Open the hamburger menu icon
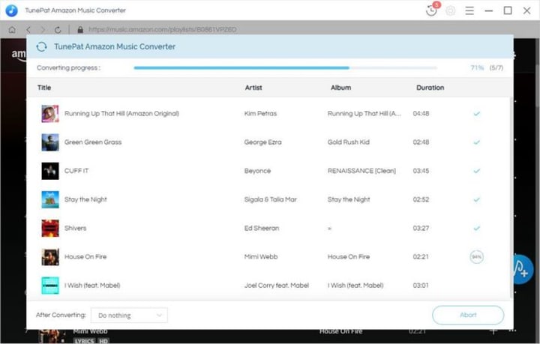The height and width of the screenshot is (344, 540). point(469,10)
